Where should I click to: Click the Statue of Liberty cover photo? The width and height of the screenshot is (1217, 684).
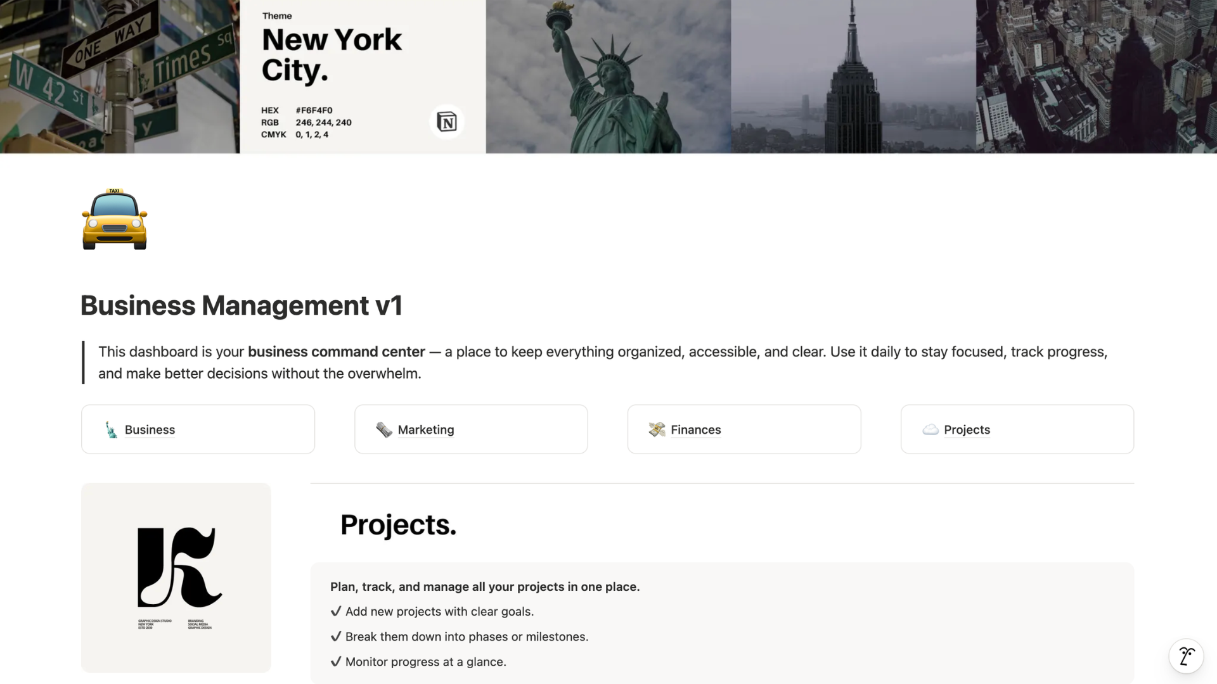click(x=608, y=76)
